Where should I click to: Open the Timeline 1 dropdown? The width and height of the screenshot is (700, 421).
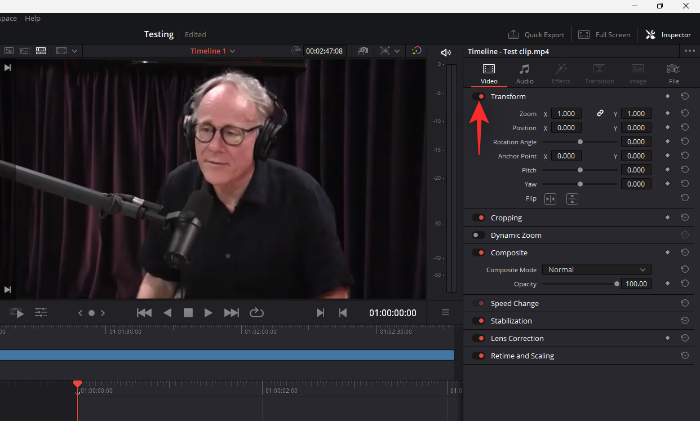pos(213,51)
